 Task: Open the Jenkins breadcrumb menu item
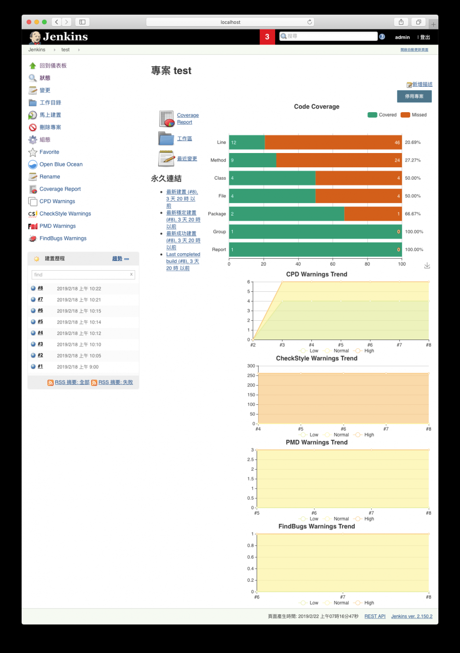click(36, 50)
